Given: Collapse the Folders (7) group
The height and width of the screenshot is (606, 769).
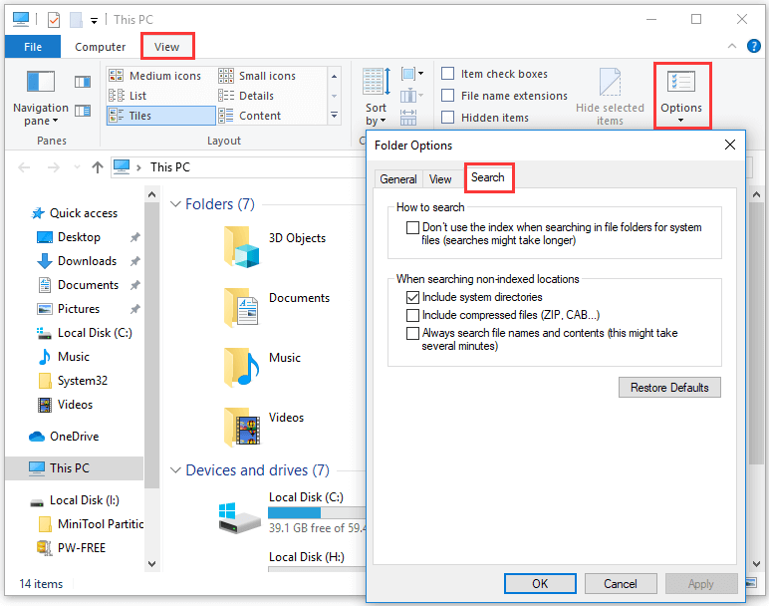Looking at the screenshot, I should [x=175, y=204].
